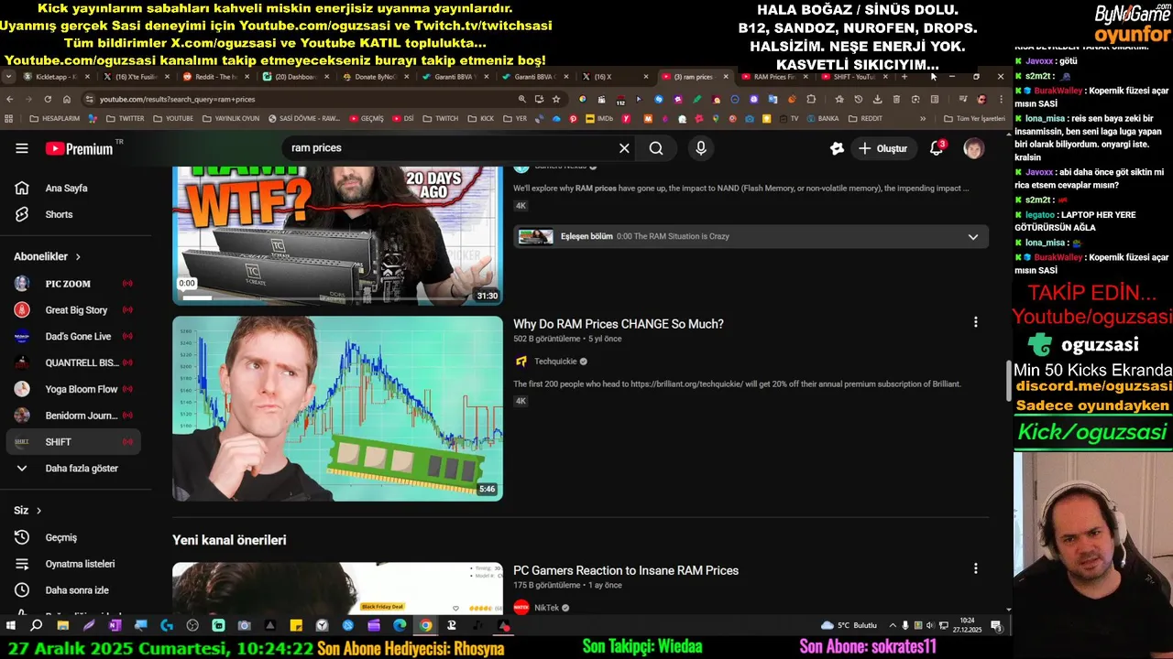Show hidden system tray icons
This screenshot has height=659, width=1173.
pos(893,625)
